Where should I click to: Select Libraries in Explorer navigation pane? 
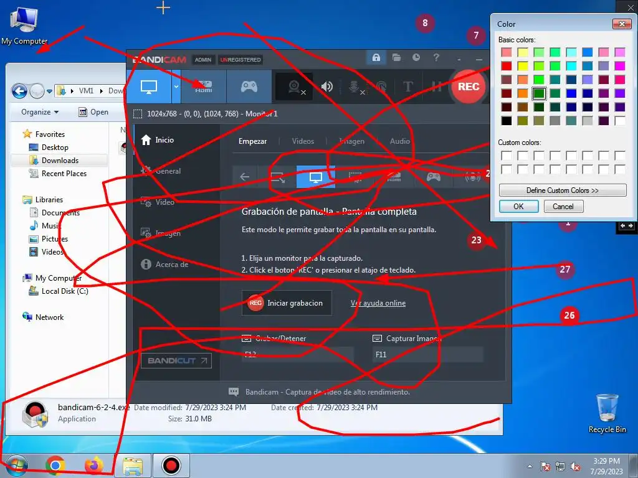(x=49, y=200)
